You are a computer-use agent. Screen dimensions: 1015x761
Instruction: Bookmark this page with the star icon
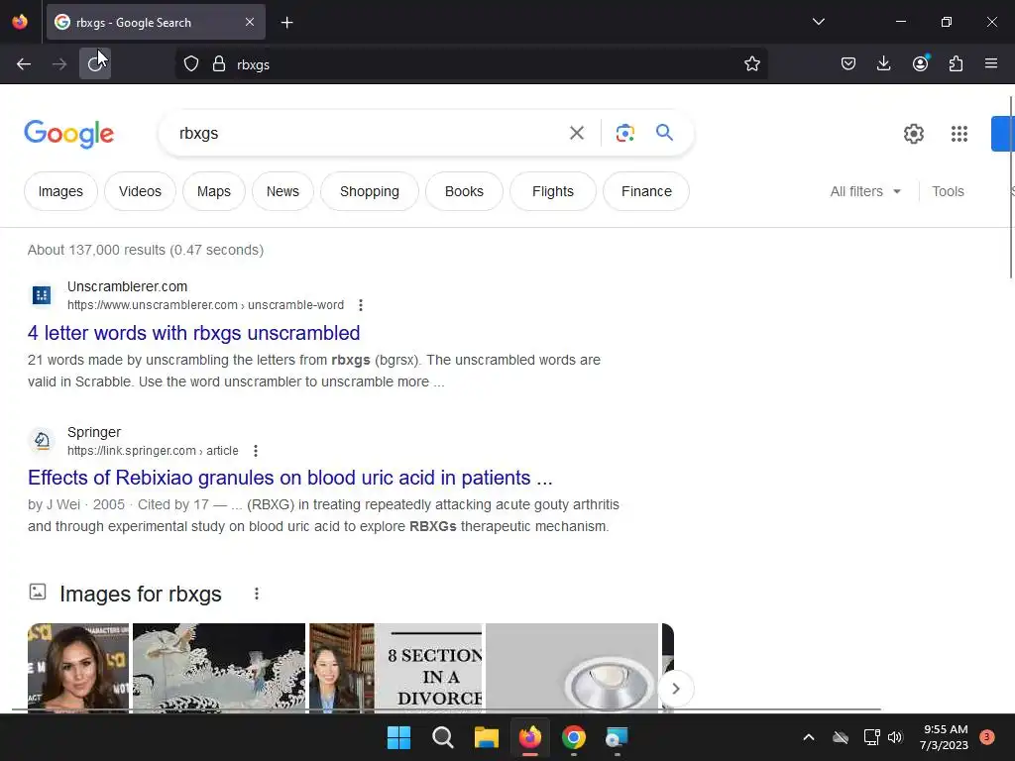click(751, 64)
